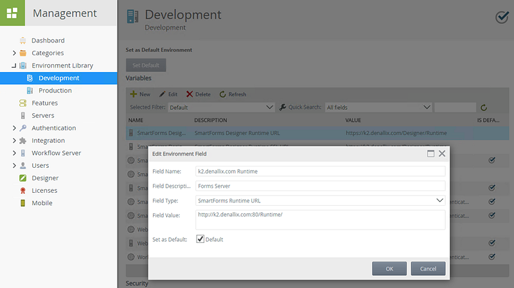Click the Production environment icon
The width and height of the screenshot is (514, 288).
pos(30,91)
